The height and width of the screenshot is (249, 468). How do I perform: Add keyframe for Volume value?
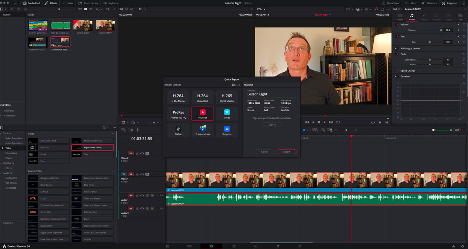tap(459, 30)
